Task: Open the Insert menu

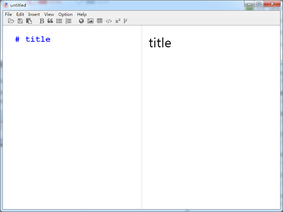Action: pyautogui.click(x=34, y=14)
